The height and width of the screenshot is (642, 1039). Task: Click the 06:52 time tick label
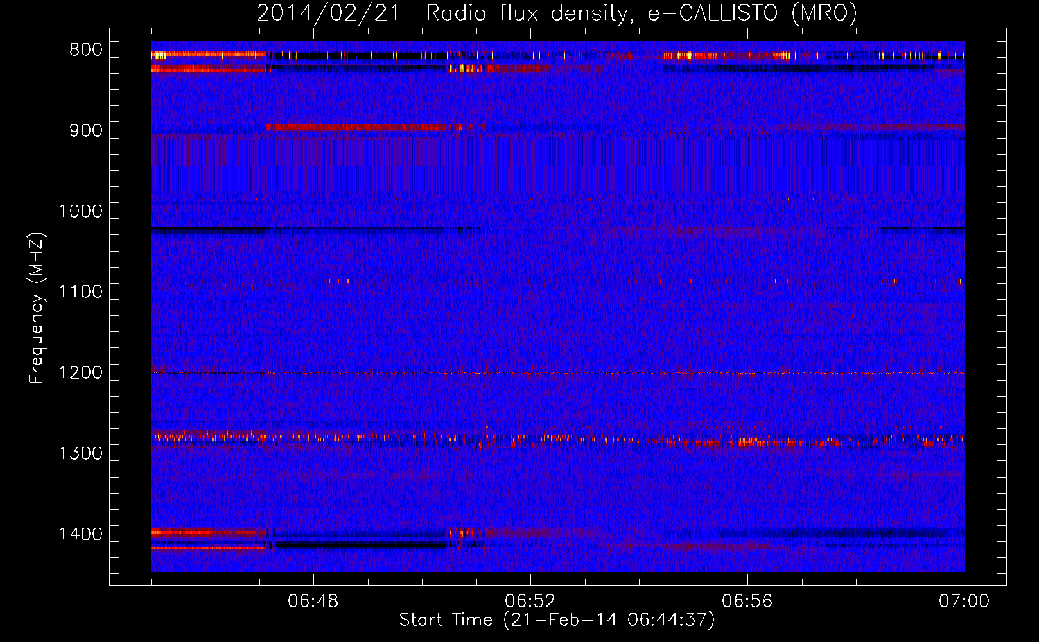530,602
